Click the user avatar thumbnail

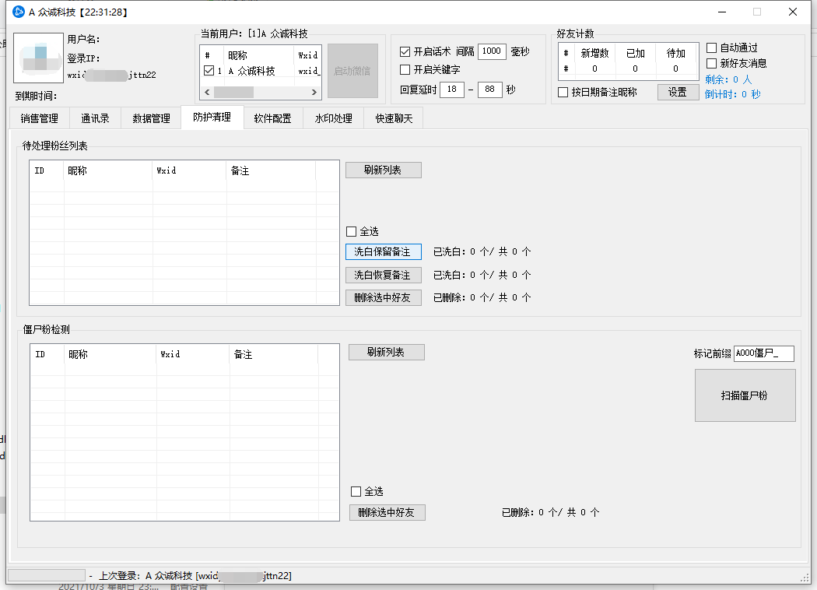(38, 58)
